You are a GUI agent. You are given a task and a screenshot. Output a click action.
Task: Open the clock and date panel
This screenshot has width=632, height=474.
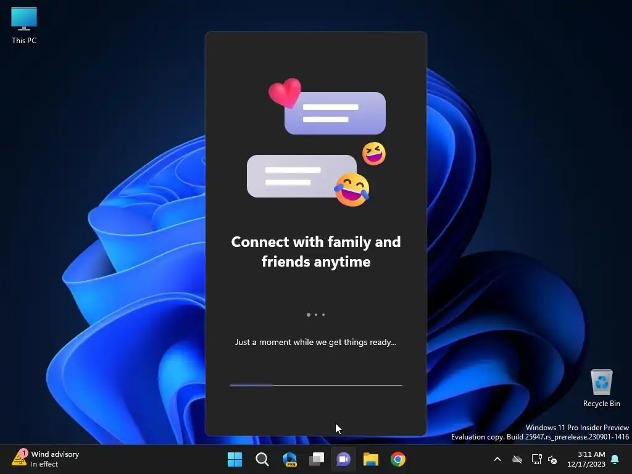tap(586, 459)
